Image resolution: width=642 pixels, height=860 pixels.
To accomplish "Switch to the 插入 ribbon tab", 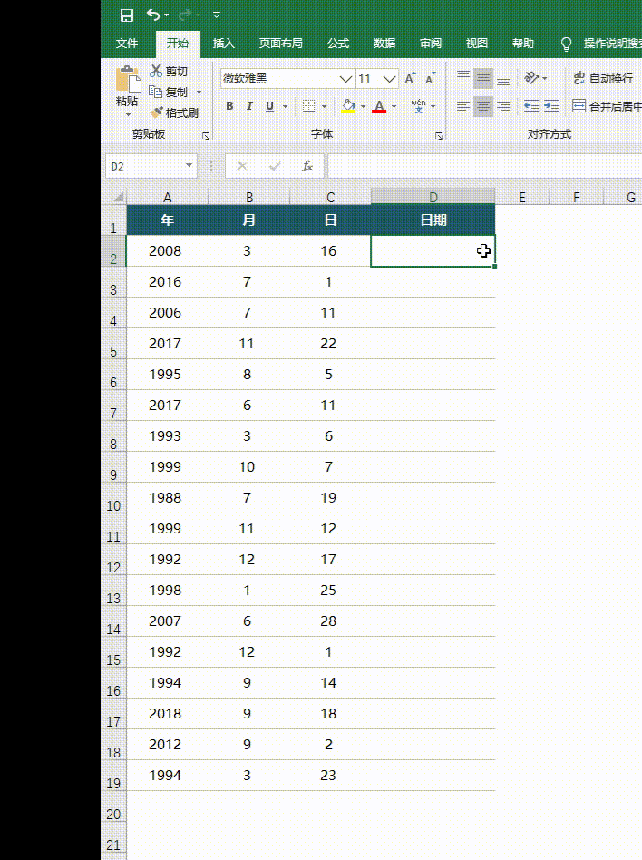I will pyautogui.click(x=223, y=44).
